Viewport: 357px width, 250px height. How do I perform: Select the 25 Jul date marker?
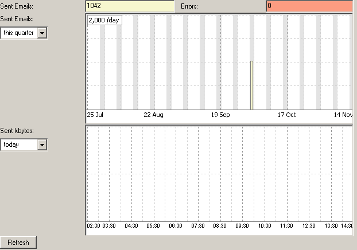point(95,115)
